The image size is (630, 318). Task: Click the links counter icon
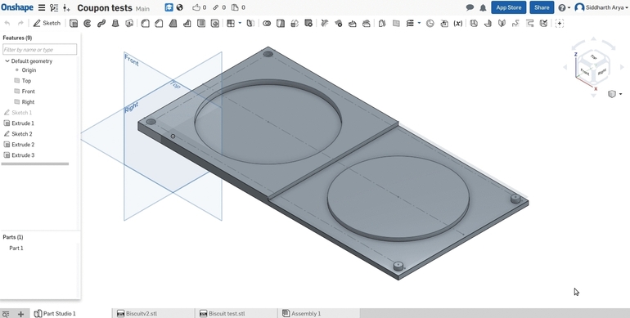coord(219,7)
